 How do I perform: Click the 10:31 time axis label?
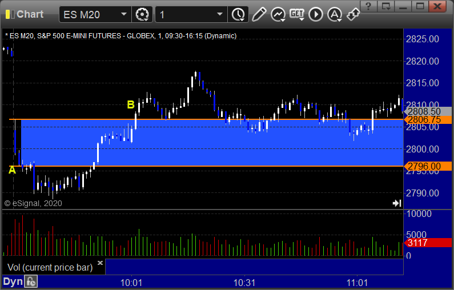click(244, 283)
